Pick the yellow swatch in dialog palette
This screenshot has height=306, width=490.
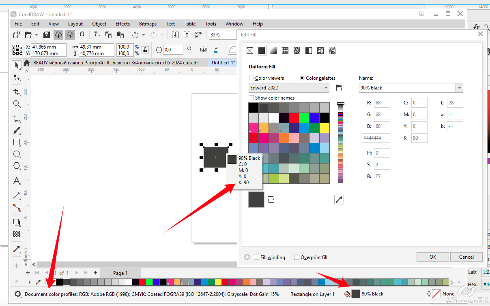click(325, 128)
